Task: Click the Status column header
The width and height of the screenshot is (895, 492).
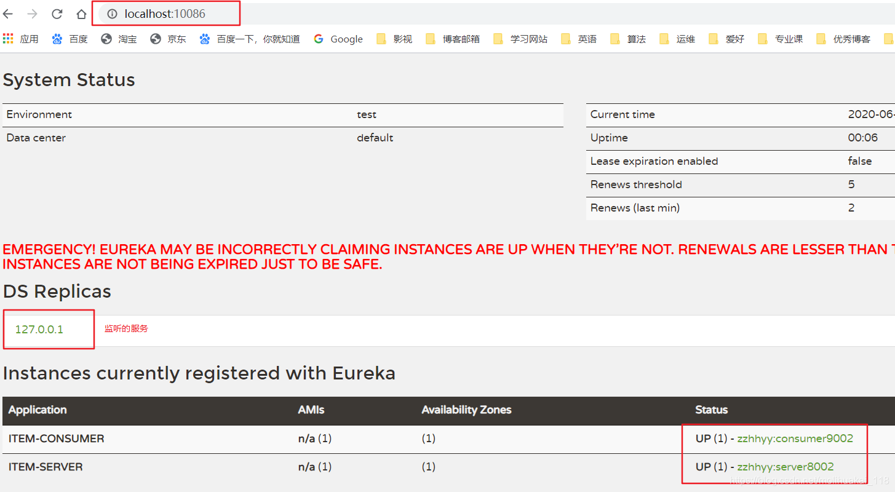Action: click(x=712, y=410)
